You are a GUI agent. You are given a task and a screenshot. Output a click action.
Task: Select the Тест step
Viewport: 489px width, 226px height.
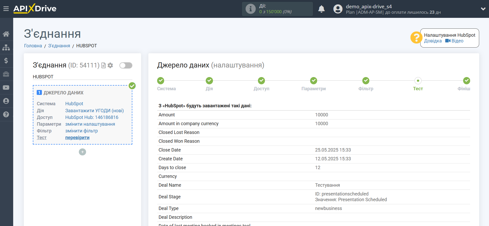coord(418,81)
